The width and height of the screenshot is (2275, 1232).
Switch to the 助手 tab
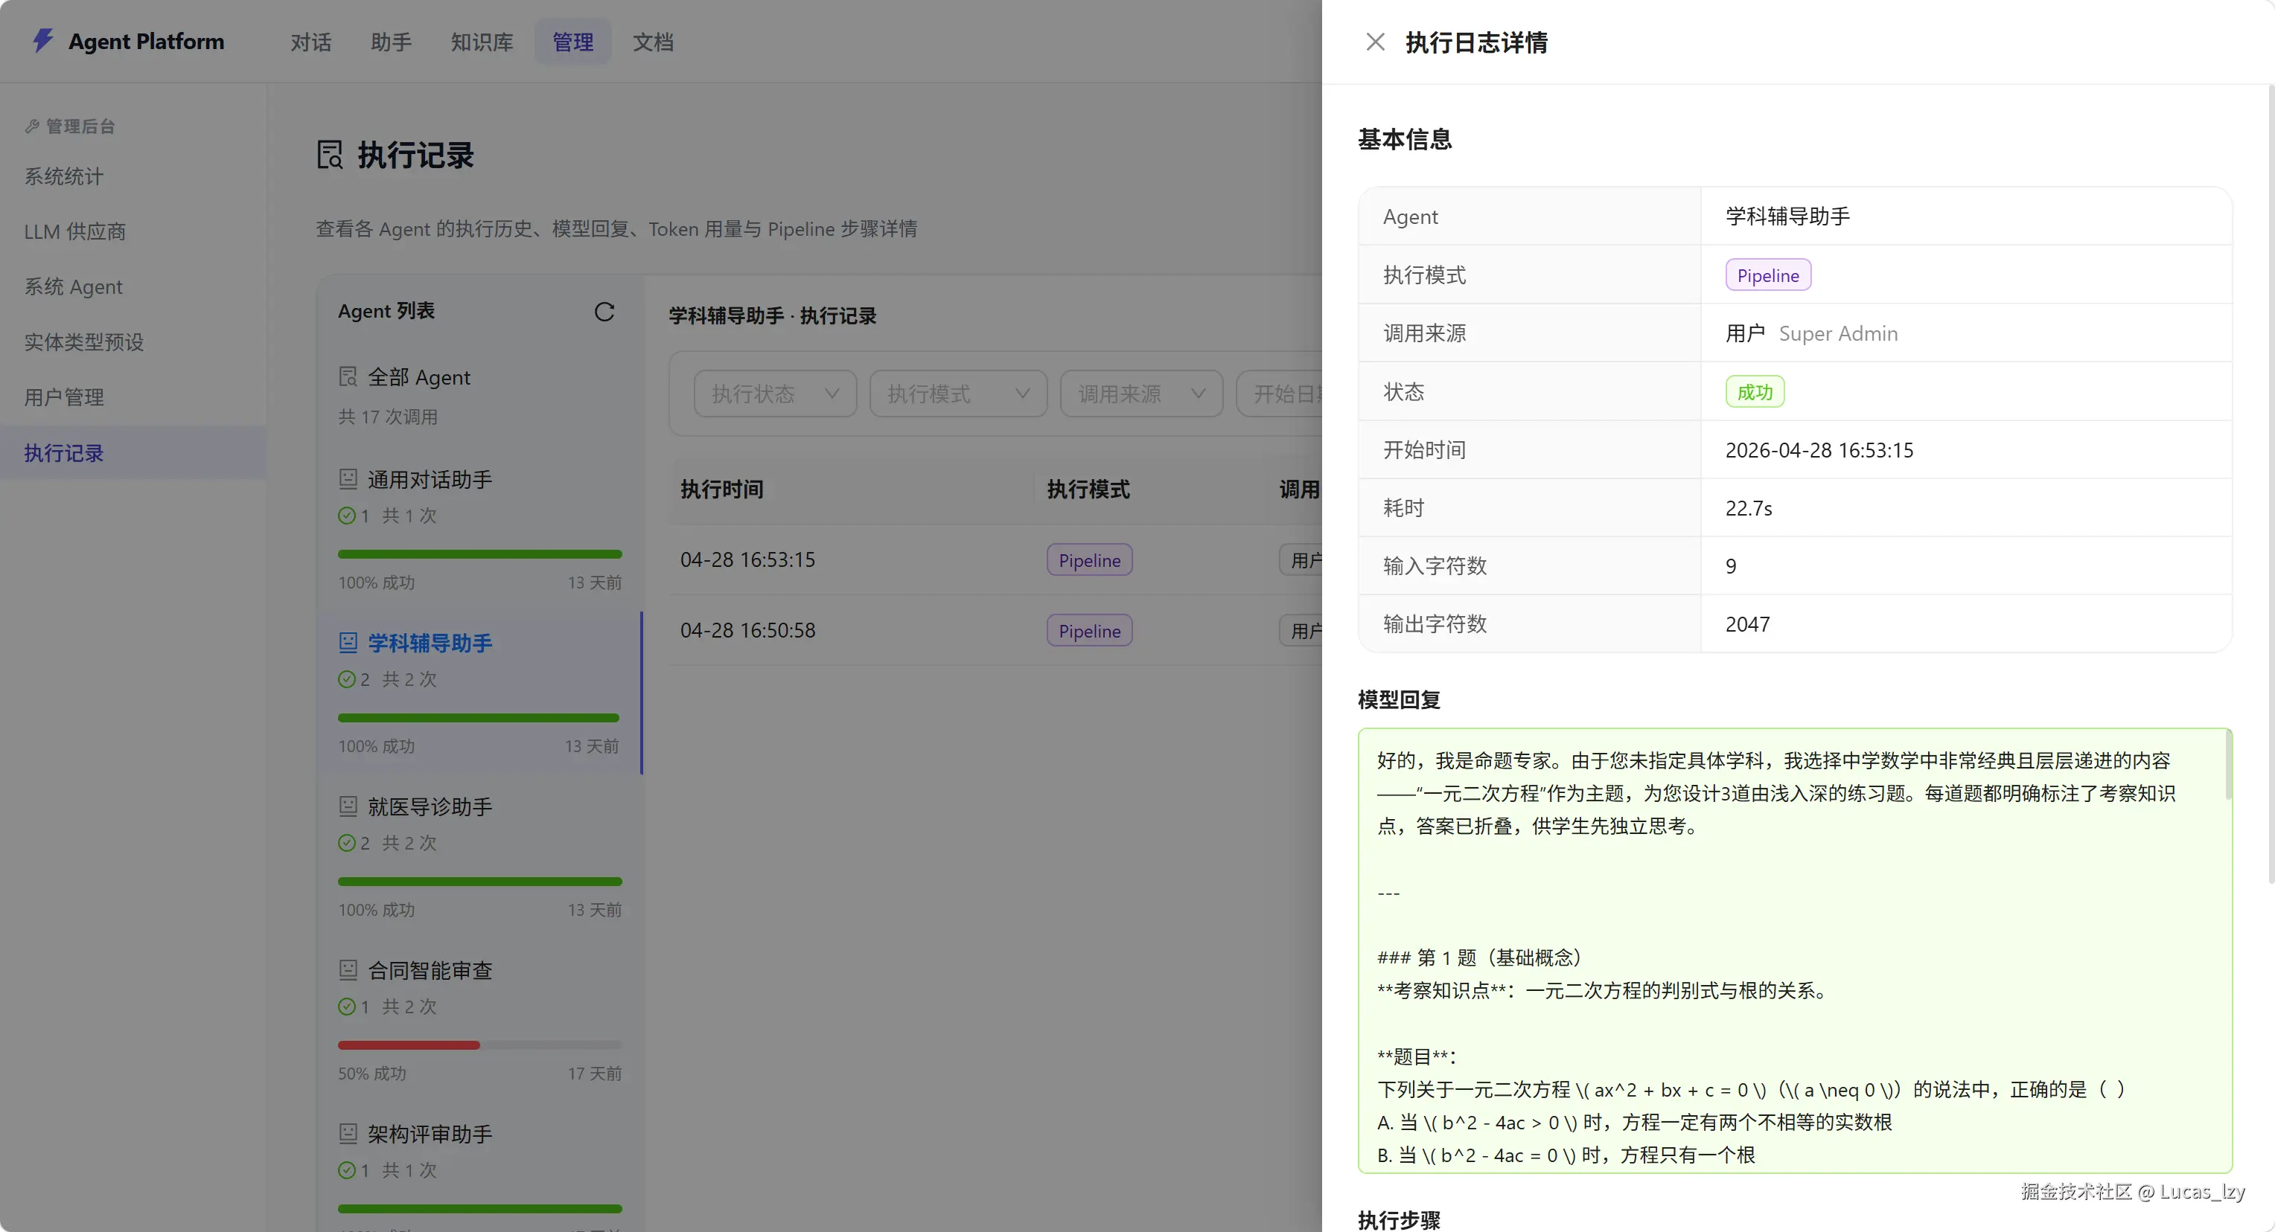(392, 42)
